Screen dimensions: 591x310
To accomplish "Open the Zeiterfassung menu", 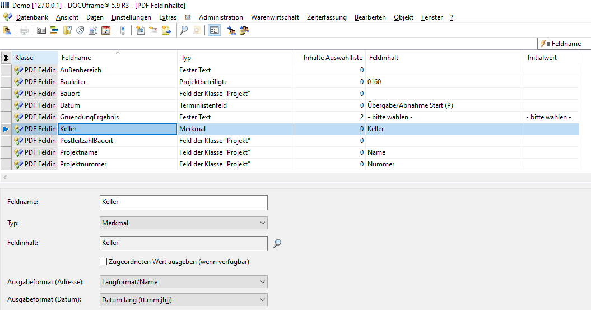I will coord(327,17).
